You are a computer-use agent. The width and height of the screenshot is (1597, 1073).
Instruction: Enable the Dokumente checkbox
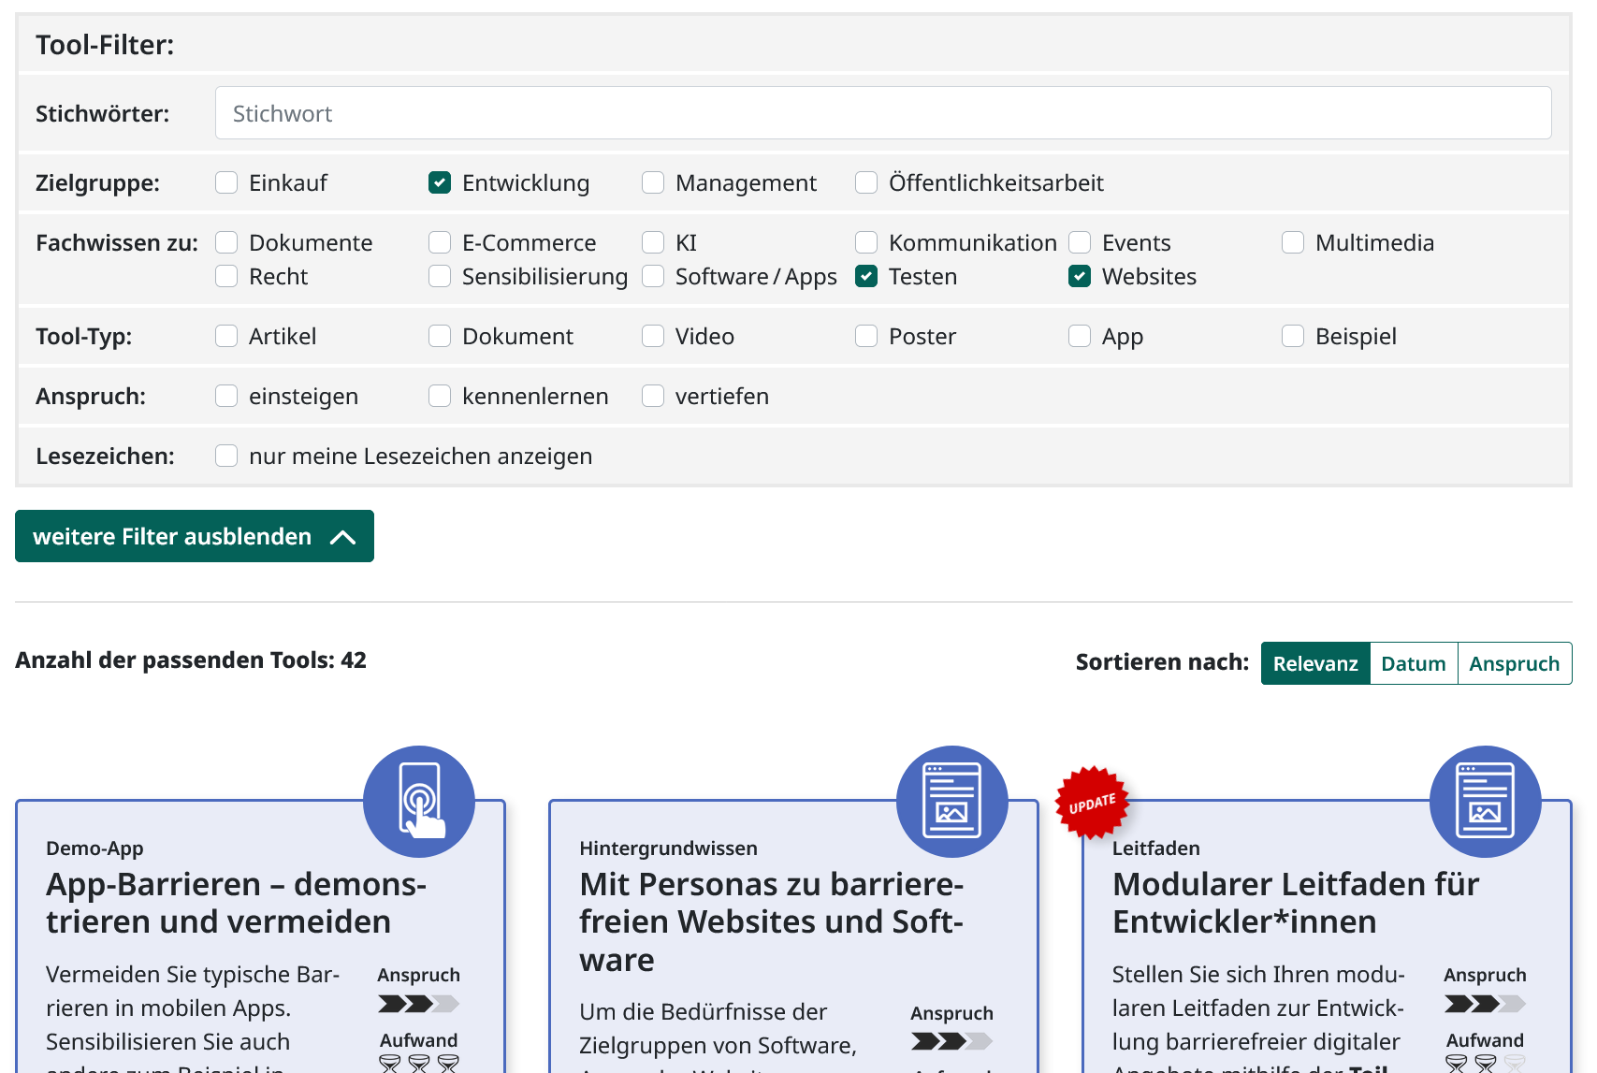click(226, 242)
